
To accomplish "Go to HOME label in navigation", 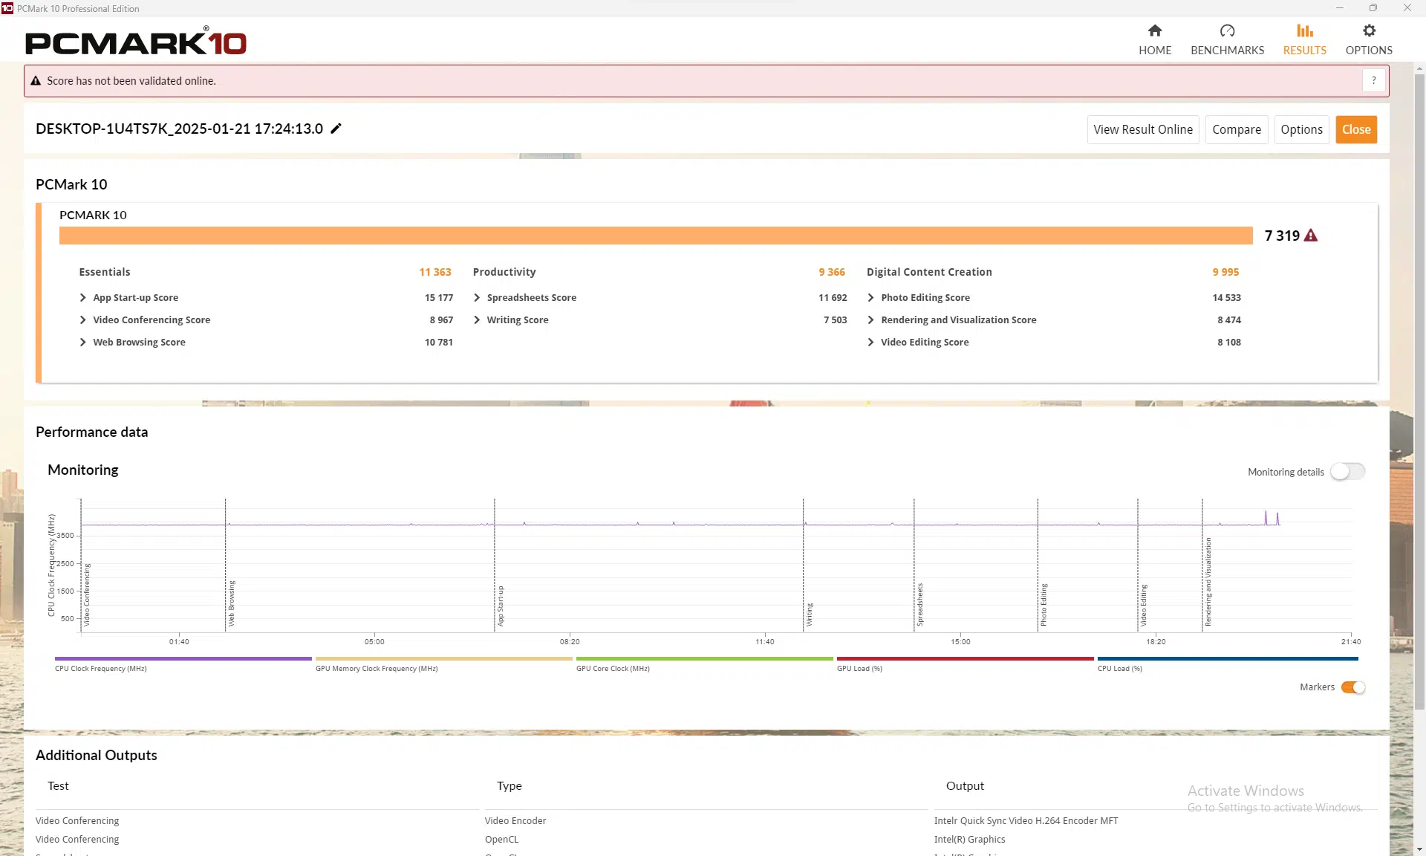I will point(1155,51).
